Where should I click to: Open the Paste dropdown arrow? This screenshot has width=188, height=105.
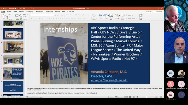pos(5,16)
